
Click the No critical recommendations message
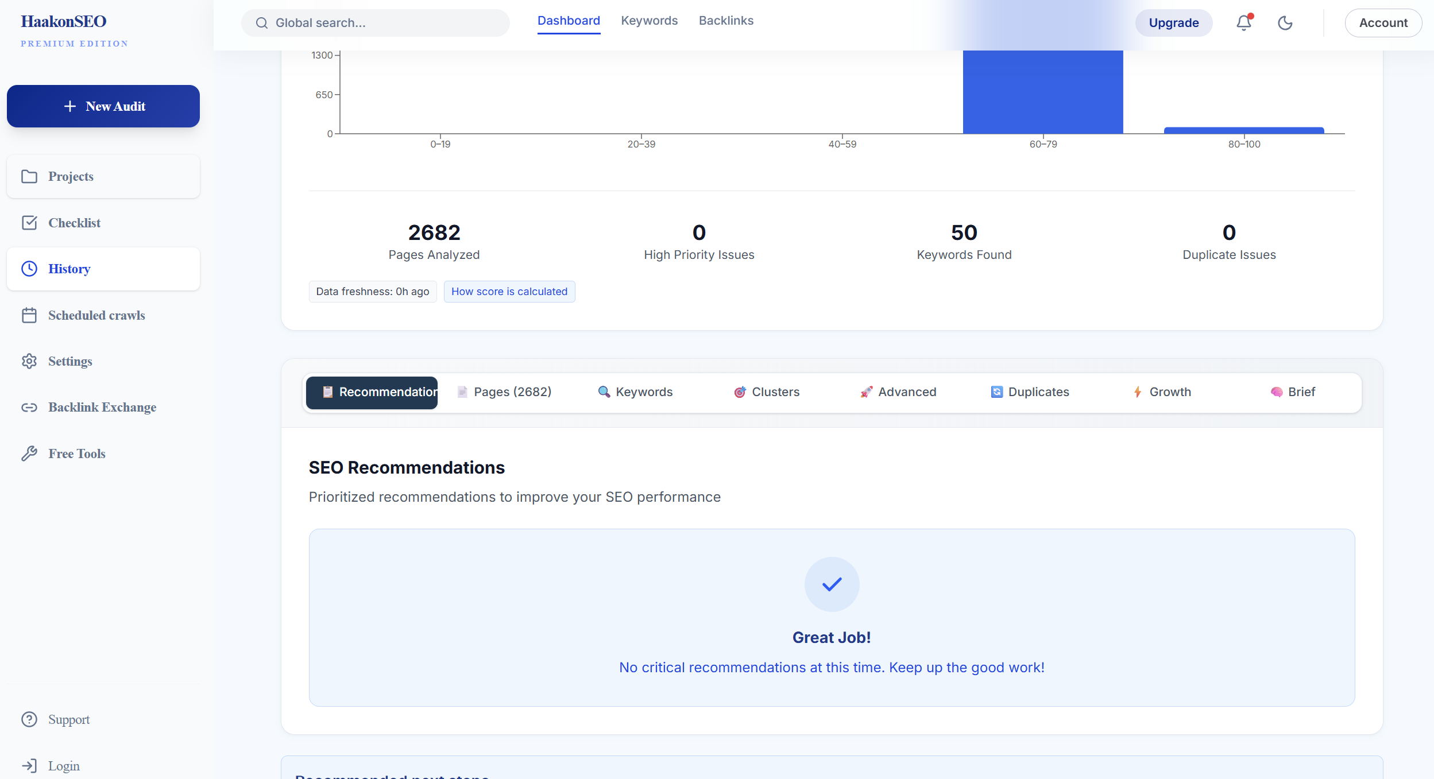tap(832, 668)
